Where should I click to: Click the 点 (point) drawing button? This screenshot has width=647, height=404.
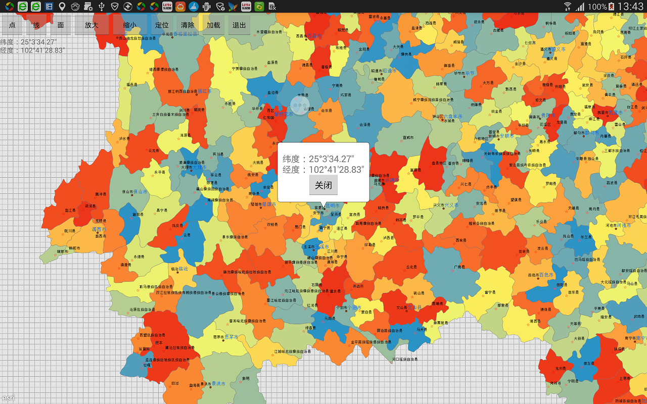(12, 25)
